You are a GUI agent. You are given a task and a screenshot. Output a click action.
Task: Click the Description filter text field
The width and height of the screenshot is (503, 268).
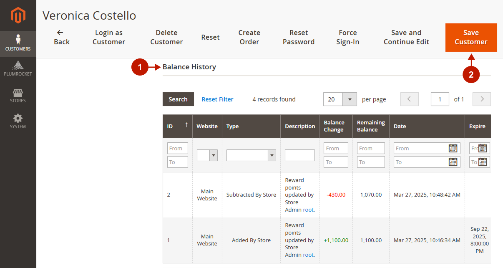[x=299, y=155]
